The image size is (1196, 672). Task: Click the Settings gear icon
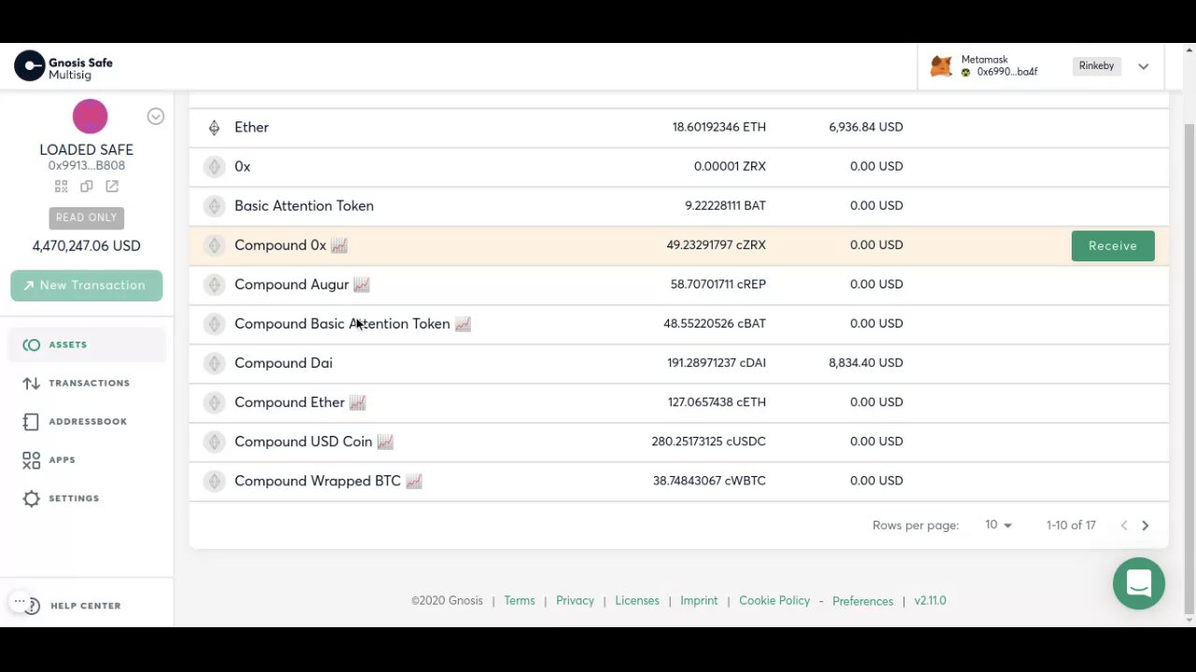(x=31, y=498)
